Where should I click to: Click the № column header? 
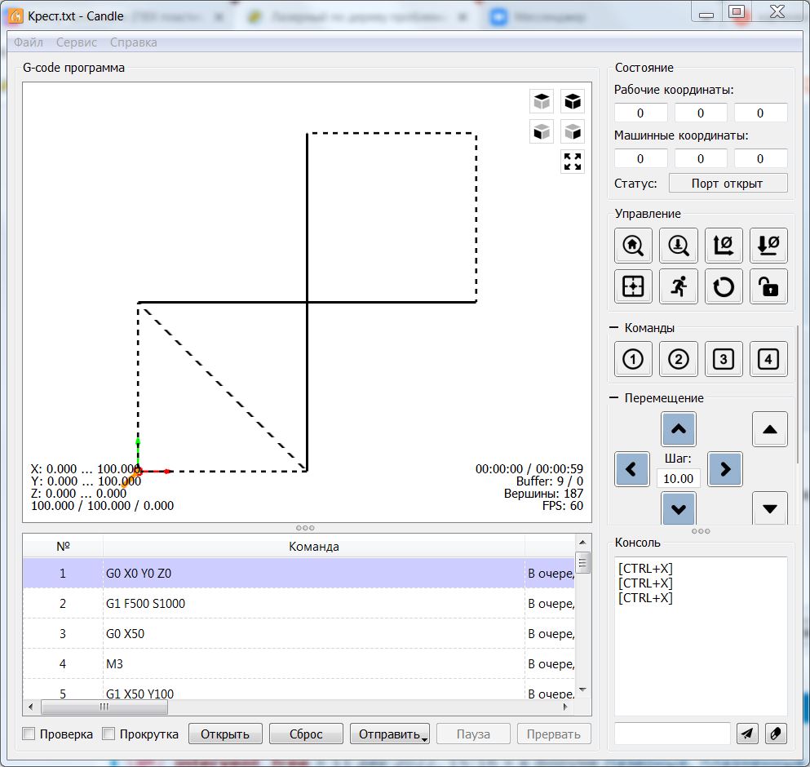pos(63,547)
